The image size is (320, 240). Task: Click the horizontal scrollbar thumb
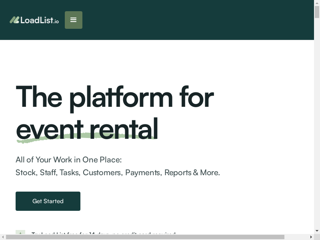click(144, 237)
